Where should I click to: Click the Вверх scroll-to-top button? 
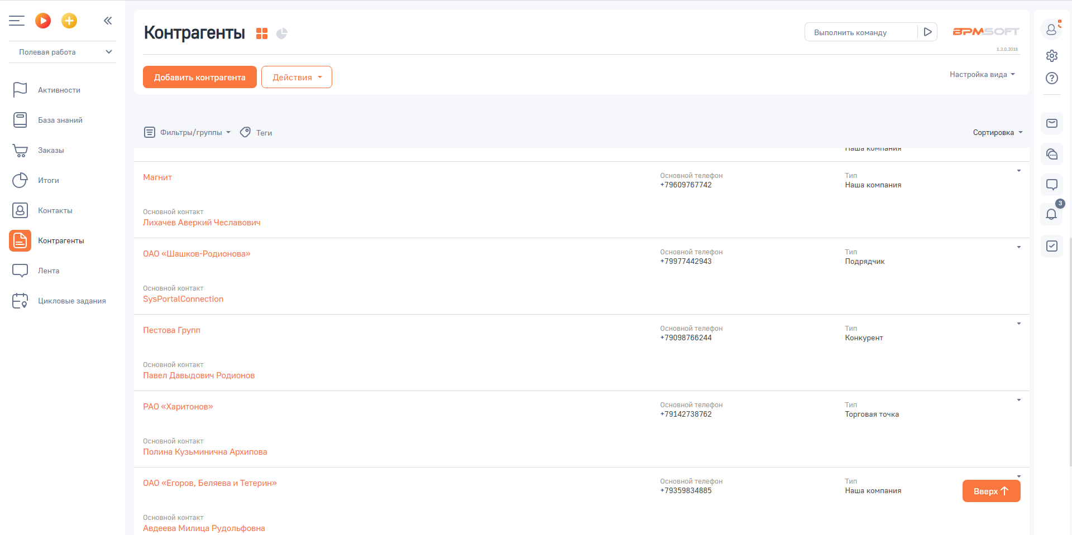tap(992, 491)
